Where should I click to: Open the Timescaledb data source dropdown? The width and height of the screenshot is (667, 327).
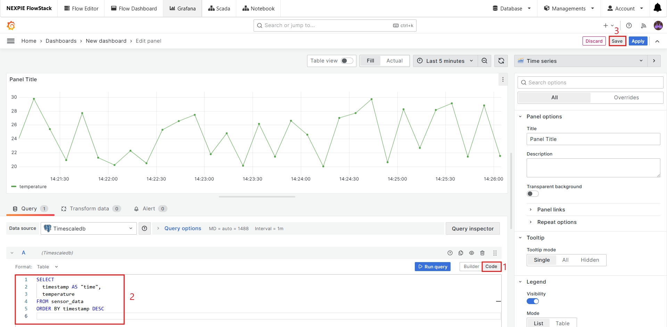89,228
